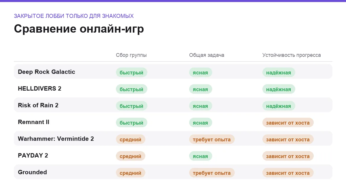Select the 'Remnant II' row title
This screenshot has width=346, height=195.
(33, 122)
